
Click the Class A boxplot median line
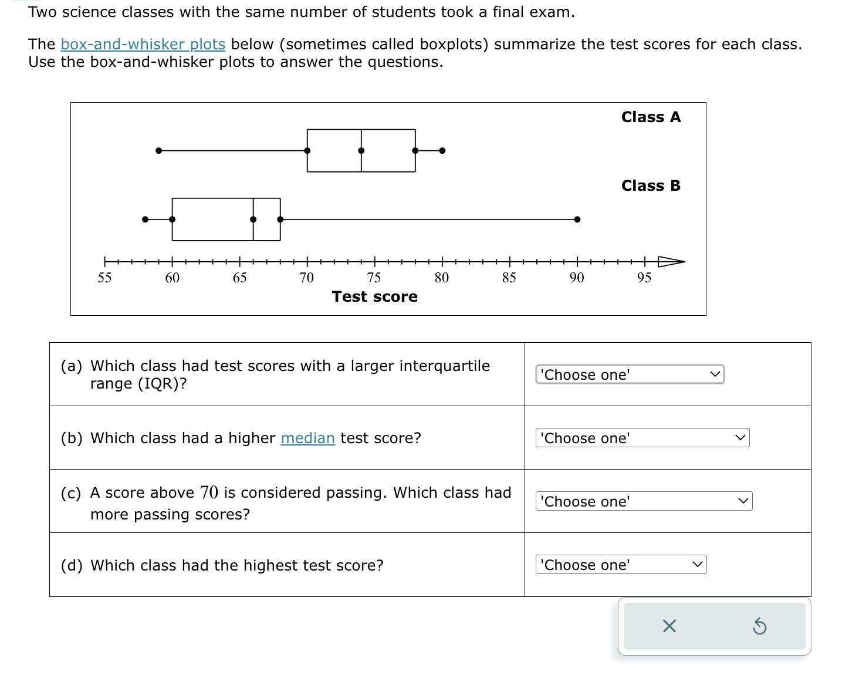pyautogui.click(x=360, y=150)
